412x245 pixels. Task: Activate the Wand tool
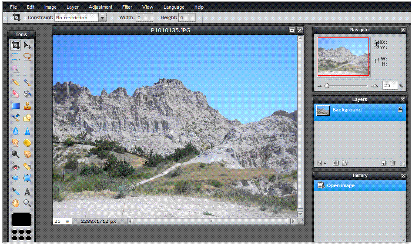(x=16, y=69)
